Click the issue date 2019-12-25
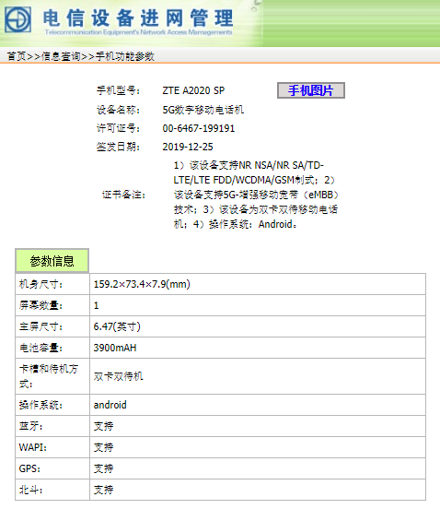 188,147
